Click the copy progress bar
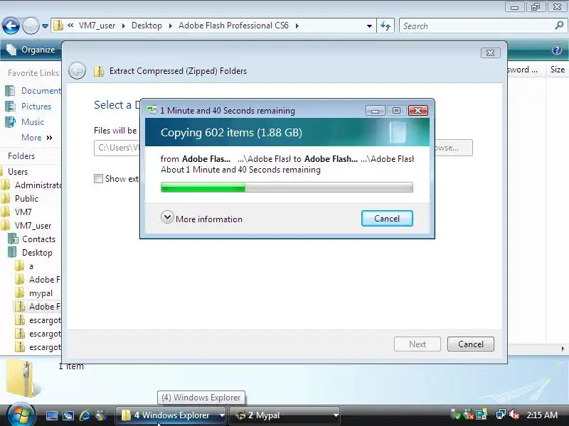Viewport: 569px width, 426px height. [287, 187]
